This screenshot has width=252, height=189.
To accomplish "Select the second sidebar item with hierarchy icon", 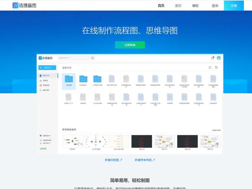I will click(44, 80).
